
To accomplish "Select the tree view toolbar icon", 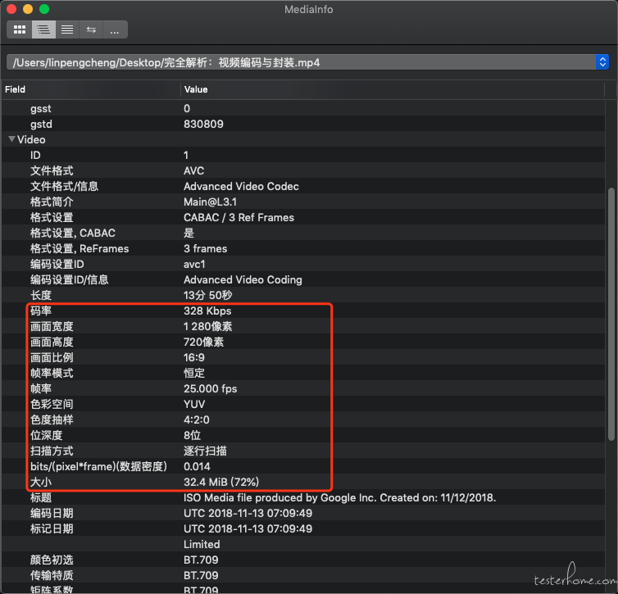I will [x=43, y=29].
